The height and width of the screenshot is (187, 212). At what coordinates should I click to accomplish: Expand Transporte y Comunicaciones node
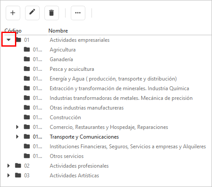click(x=17, y=137)
